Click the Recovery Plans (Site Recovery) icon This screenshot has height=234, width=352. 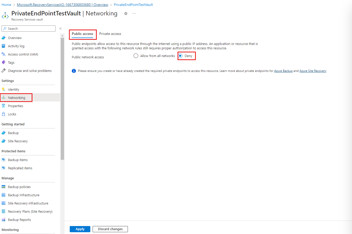pos(4,211)
